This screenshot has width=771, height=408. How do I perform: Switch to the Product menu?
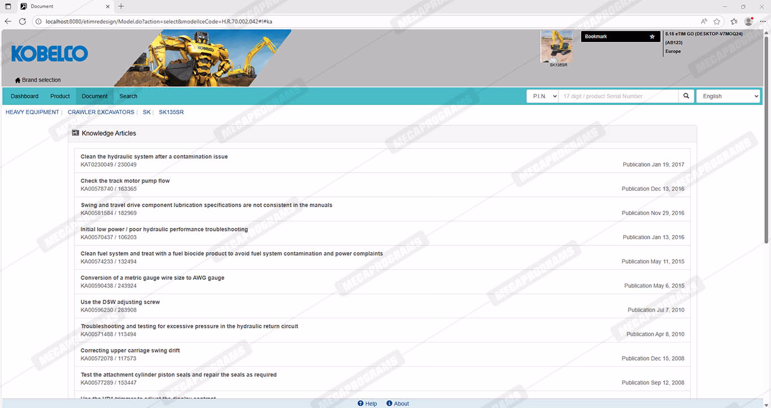point(60,96)
